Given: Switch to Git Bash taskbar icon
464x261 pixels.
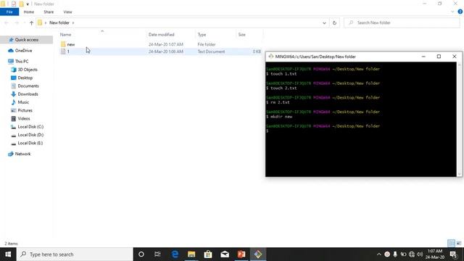Looking at the screenshot, I should (258, 254).
